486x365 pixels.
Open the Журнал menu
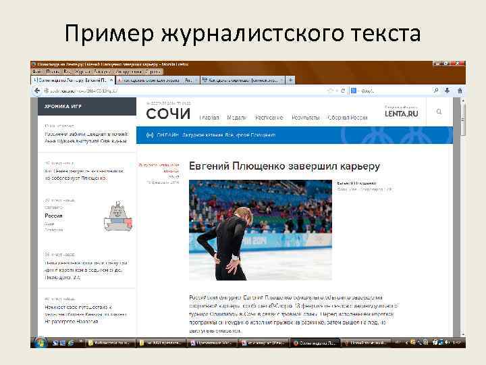pos(83,72)
